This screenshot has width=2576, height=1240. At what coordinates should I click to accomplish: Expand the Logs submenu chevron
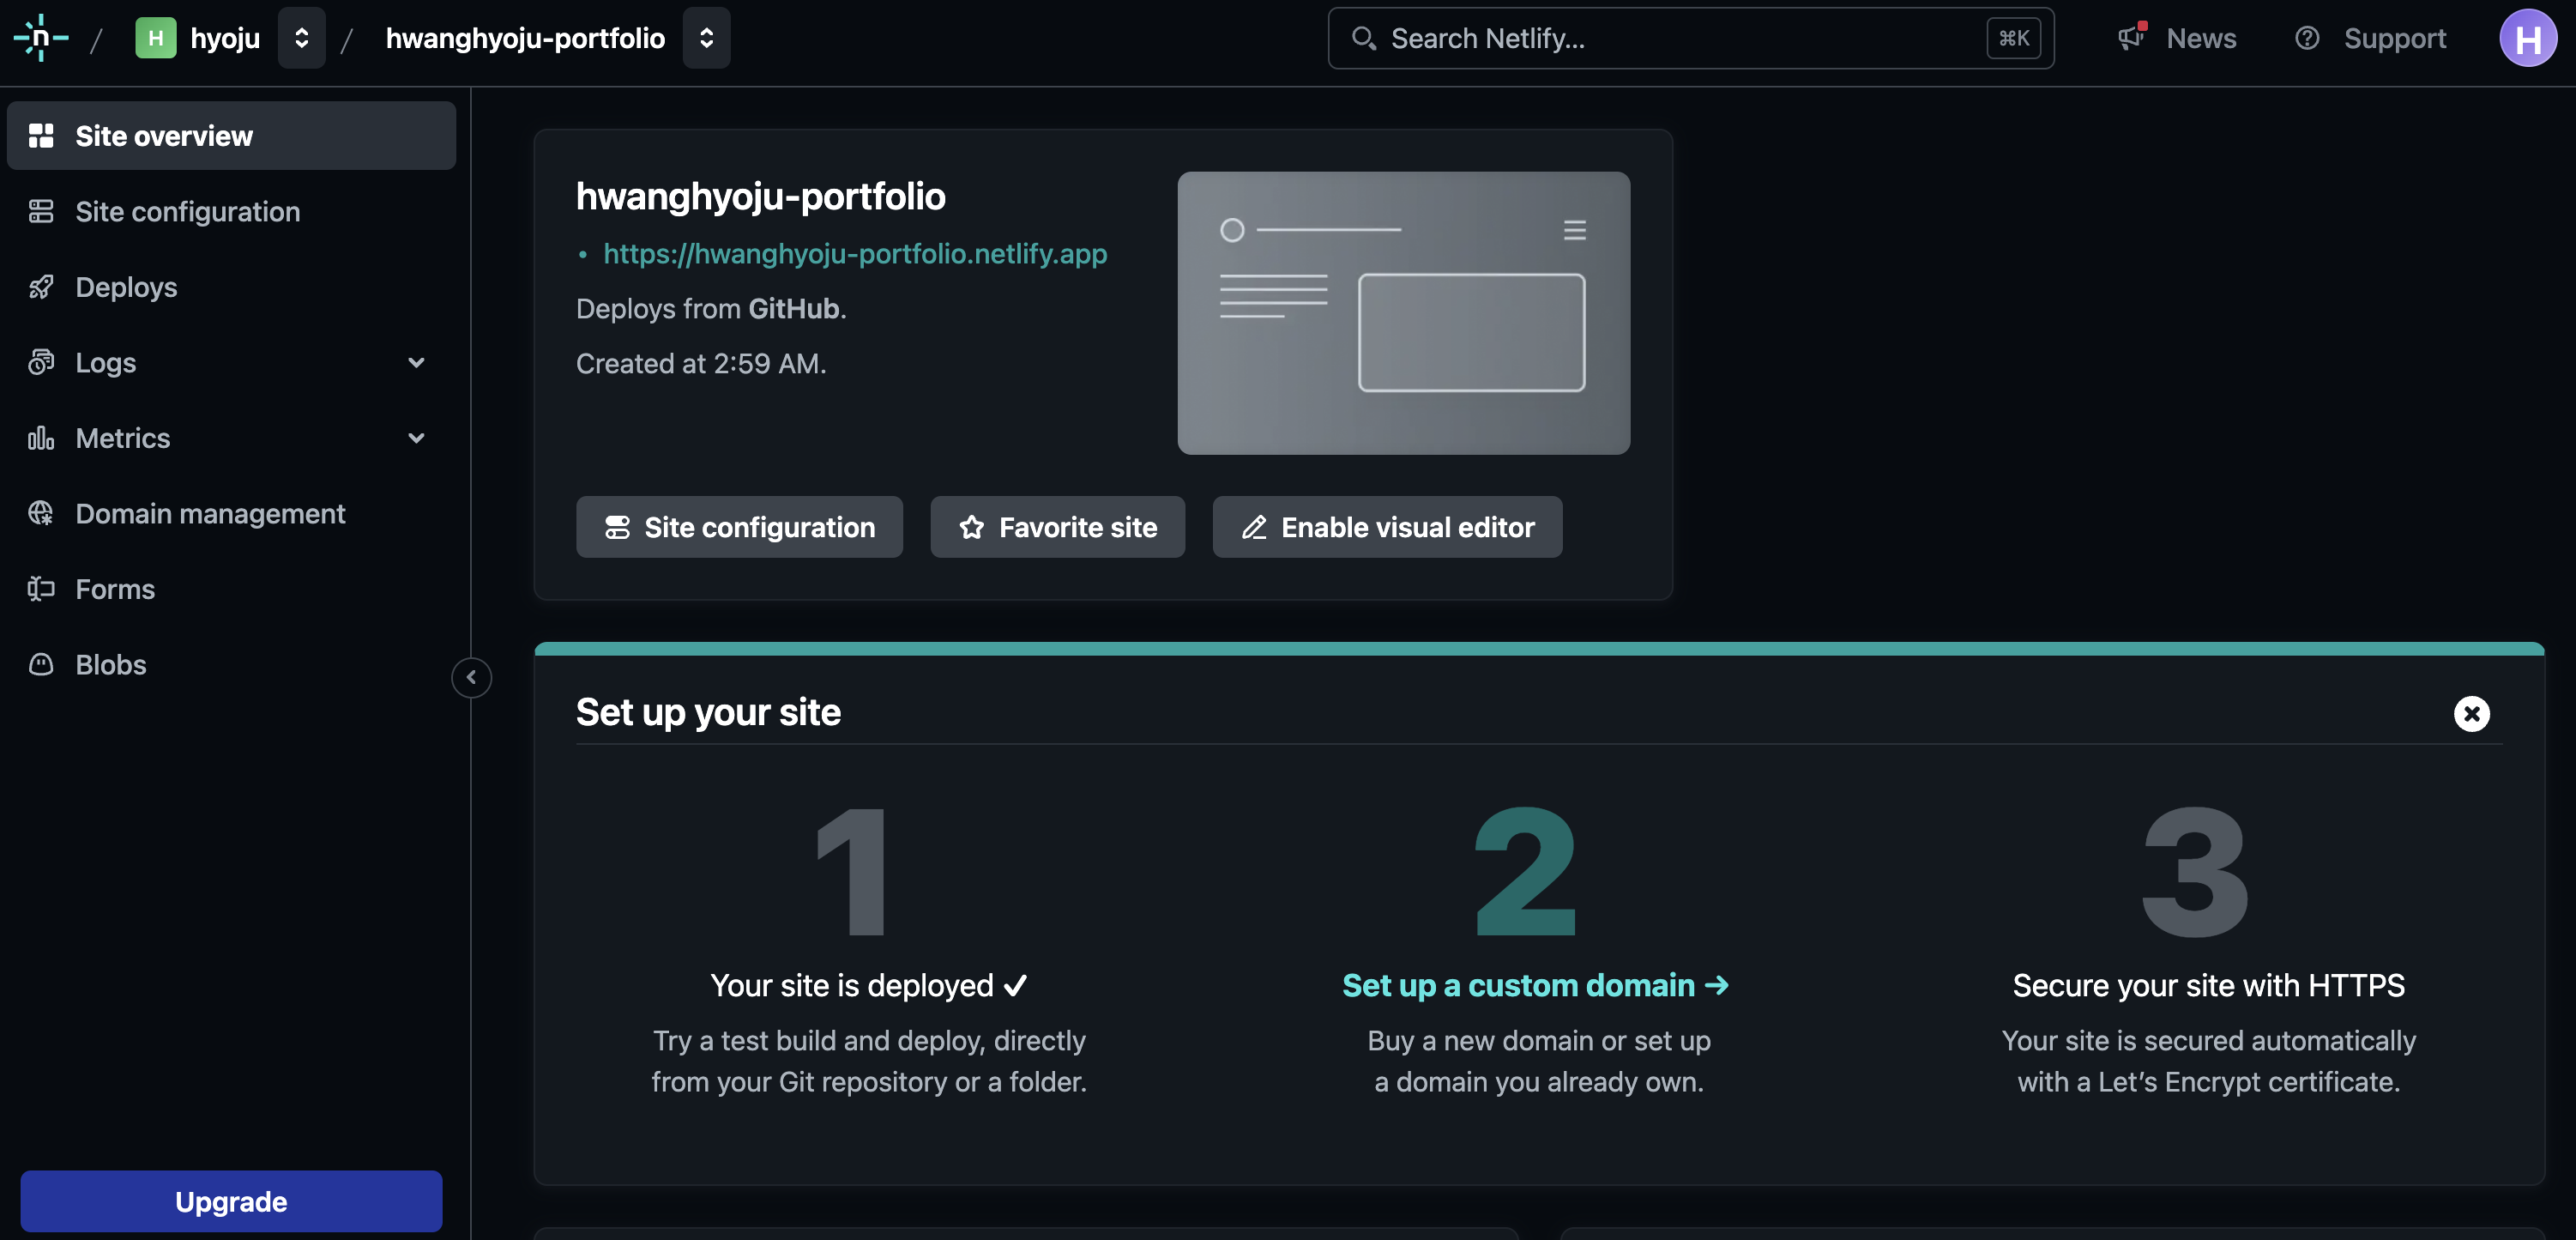pyautogui.click(x=416, y=362)
